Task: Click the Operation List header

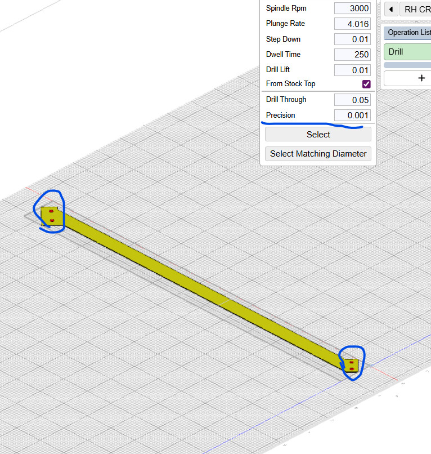Action: (408, 33)
